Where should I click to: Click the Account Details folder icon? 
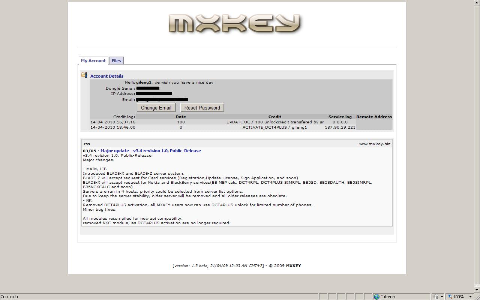84,75
